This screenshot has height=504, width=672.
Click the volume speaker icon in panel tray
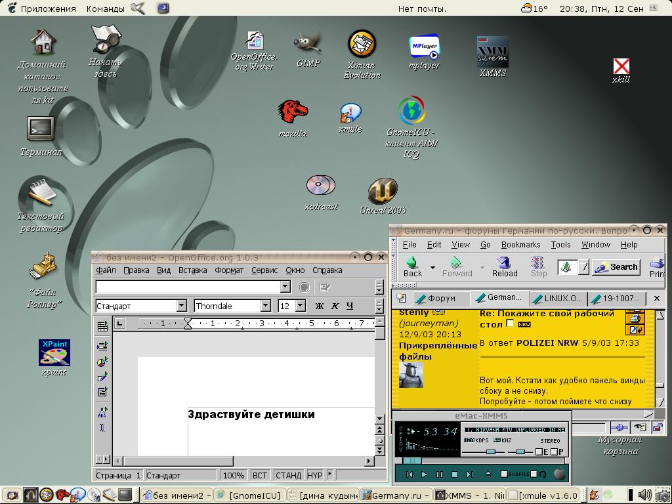(644, 495)
